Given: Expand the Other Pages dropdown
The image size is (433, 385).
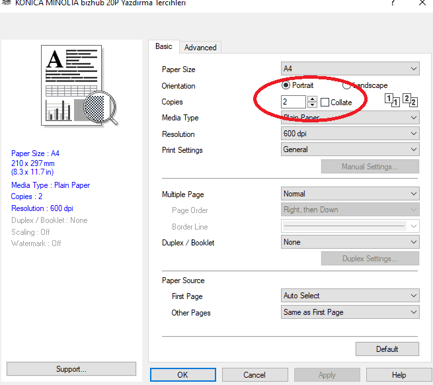Looking at the screenshot, I should point(350,312).
